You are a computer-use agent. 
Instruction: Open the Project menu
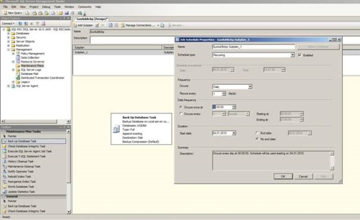tap(33, 7)
